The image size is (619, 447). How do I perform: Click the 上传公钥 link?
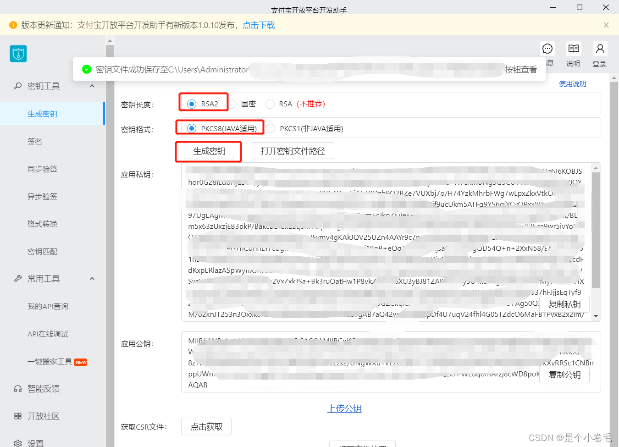344,408
